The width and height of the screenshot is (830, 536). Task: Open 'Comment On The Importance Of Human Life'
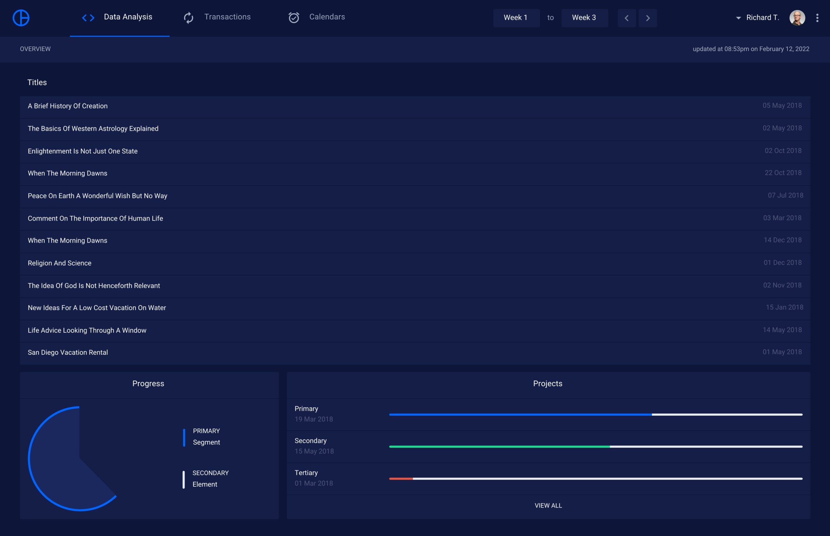(415, 219)
